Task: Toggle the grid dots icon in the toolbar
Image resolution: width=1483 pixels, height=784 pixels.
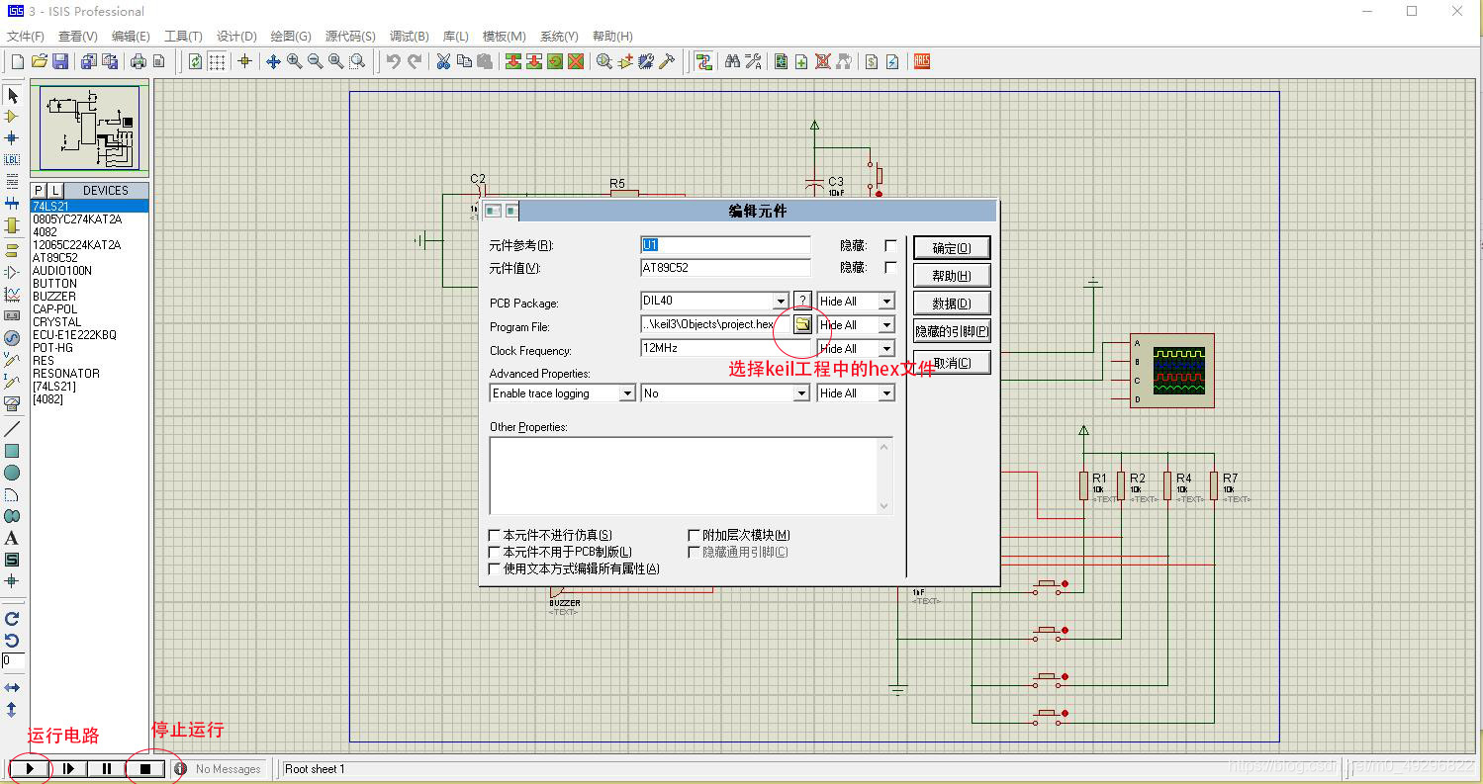Action: click(x=216, y=61)
